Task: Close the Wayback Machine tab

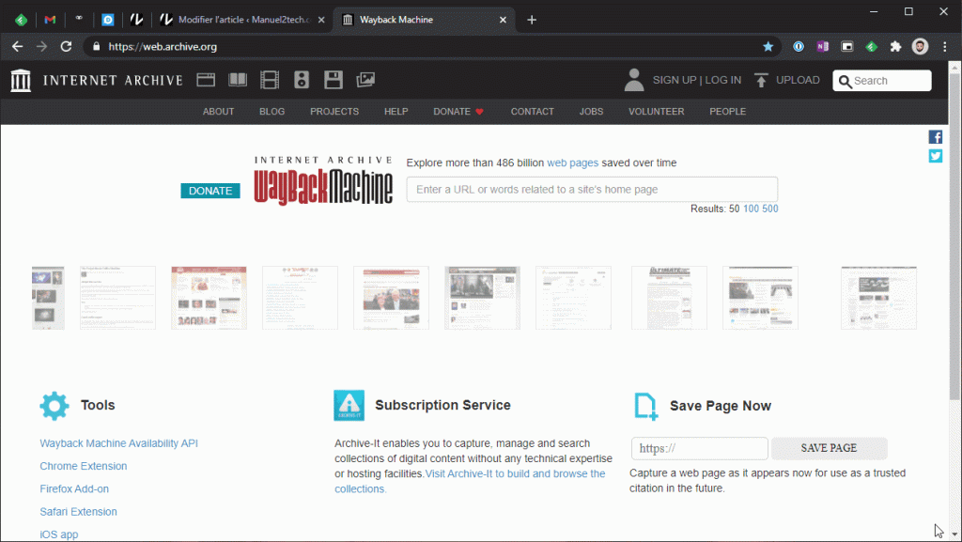Action: click(x=504, y=20)
